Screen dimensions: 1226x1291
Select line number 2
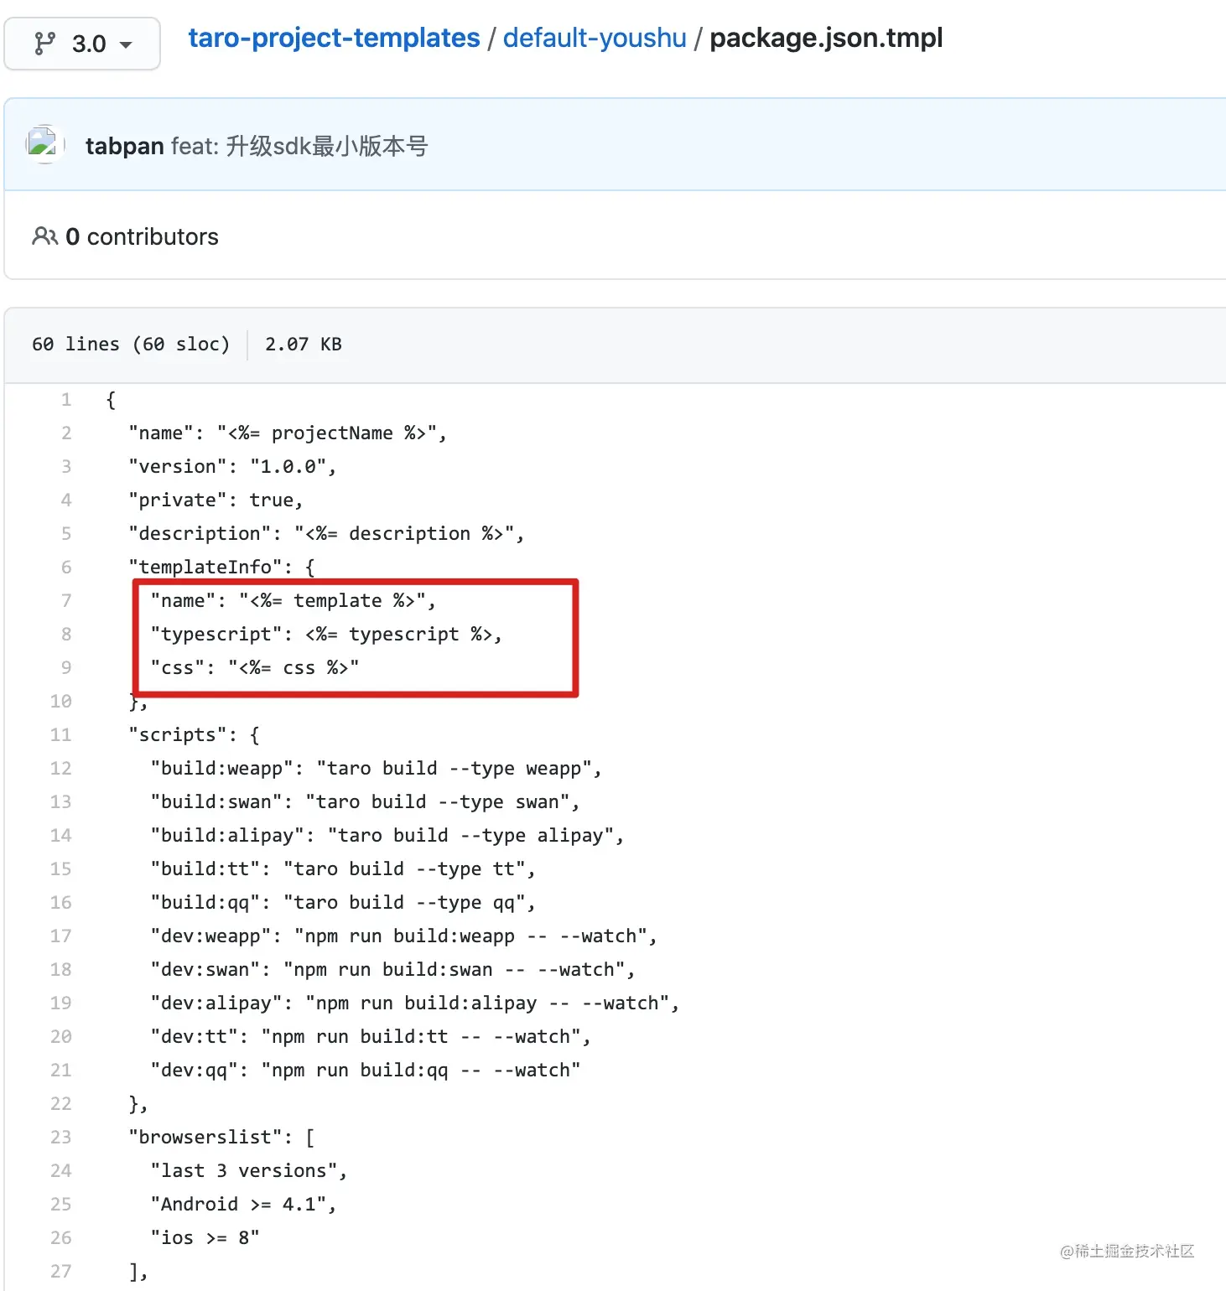65,433
